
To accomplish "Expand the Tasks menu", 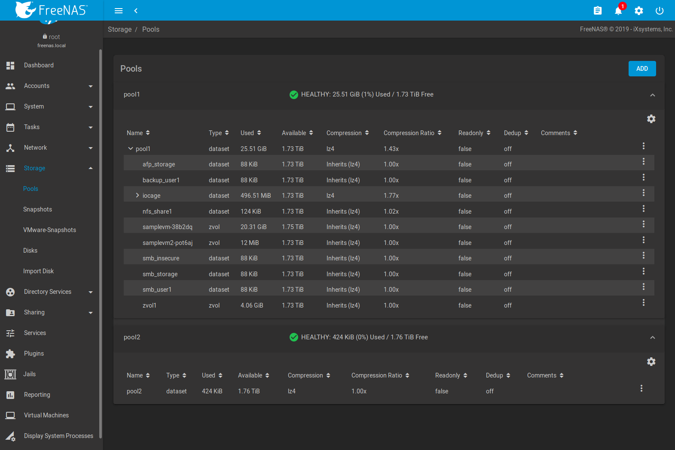I will (x=52, y=127).
